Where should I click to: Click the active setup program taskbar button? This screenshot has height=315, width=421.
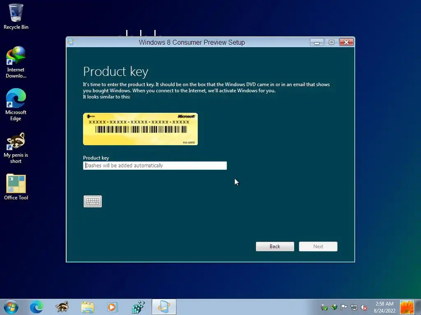click(x=164, y=307)
